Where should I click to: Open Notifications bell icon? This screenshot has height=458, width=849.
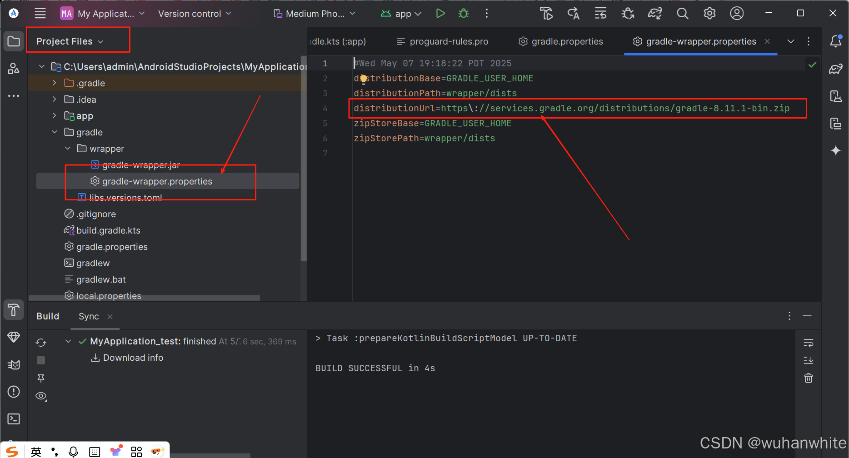pyautogui.click(x=836, y=41)
